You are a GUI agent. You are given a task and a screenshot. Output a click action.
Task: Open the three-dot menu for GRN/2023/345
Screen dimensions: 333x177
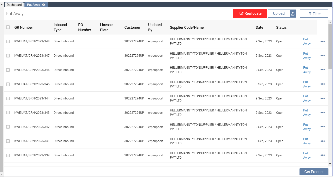[322, 84]
